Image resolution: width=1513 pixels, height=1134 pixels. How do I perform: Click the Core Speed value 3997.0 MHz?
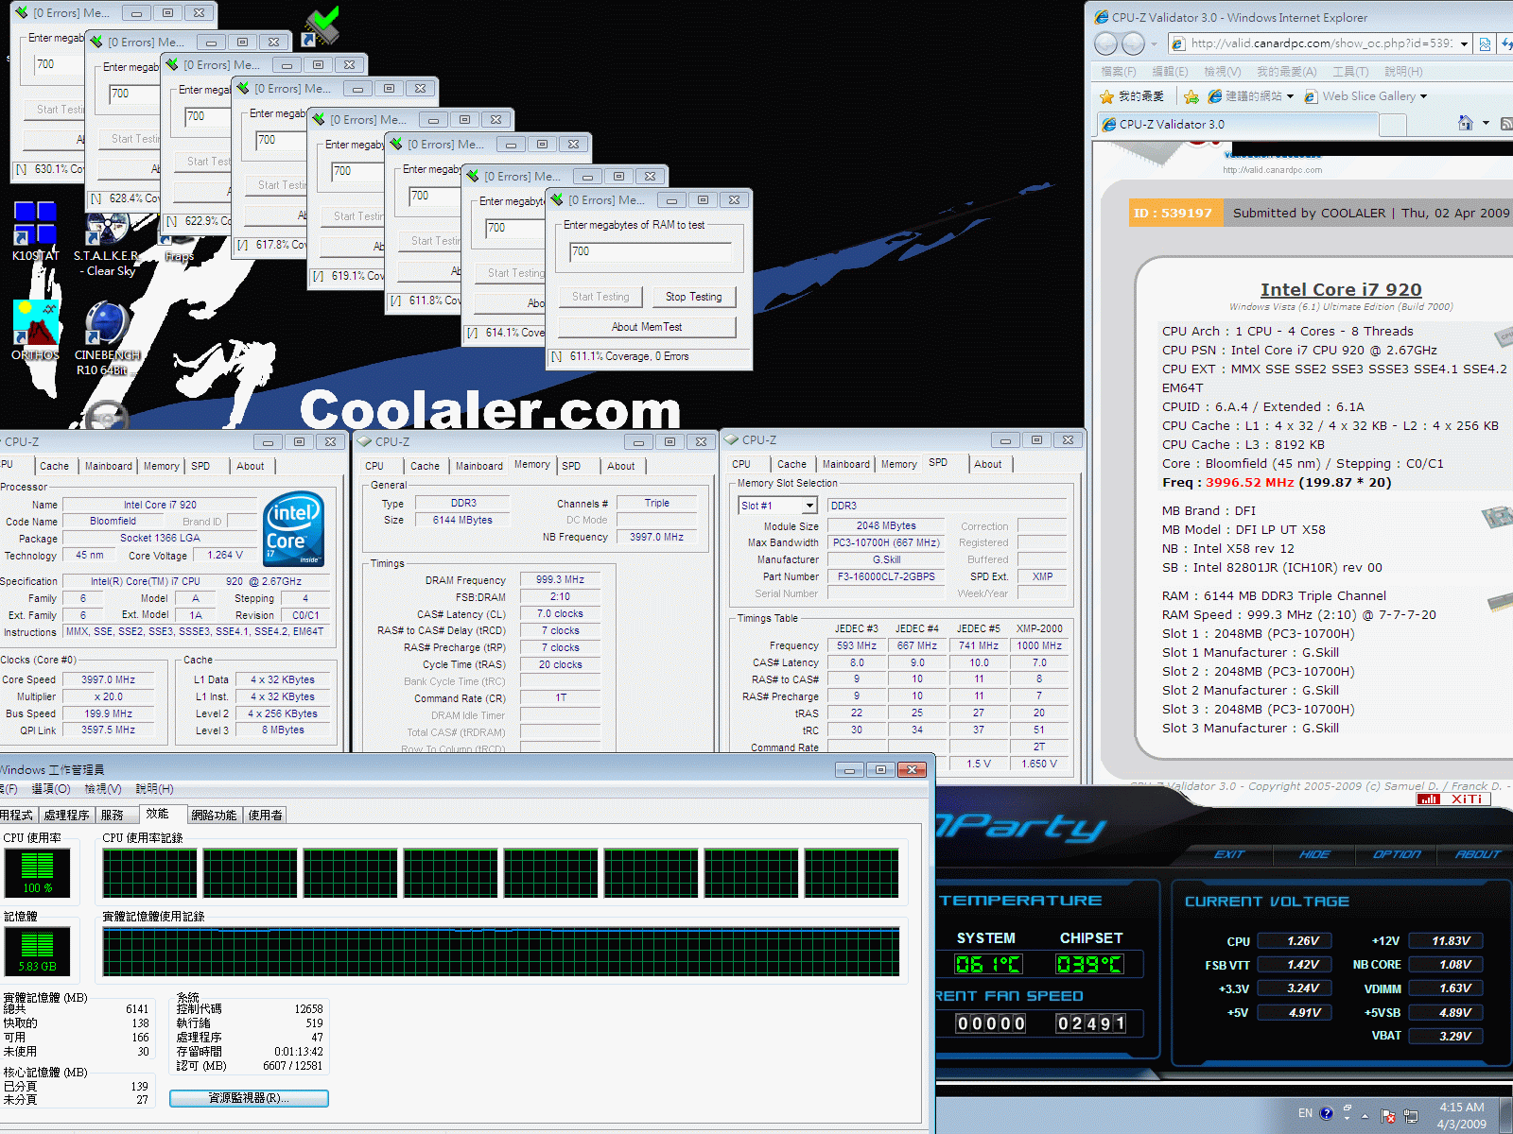point(108,679)
